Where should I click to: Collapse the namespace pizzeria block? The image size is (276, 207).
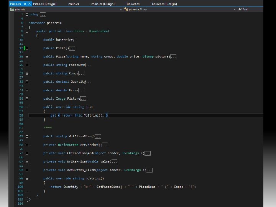27,23
